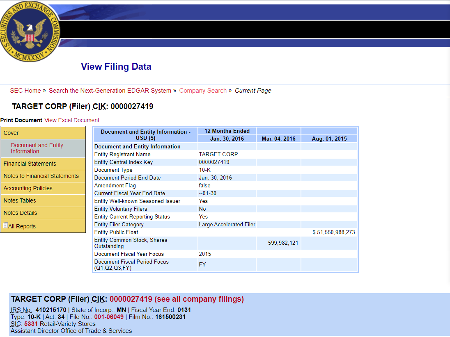
Task: Open the Notes Tables menu section
Action: [43, 200]
